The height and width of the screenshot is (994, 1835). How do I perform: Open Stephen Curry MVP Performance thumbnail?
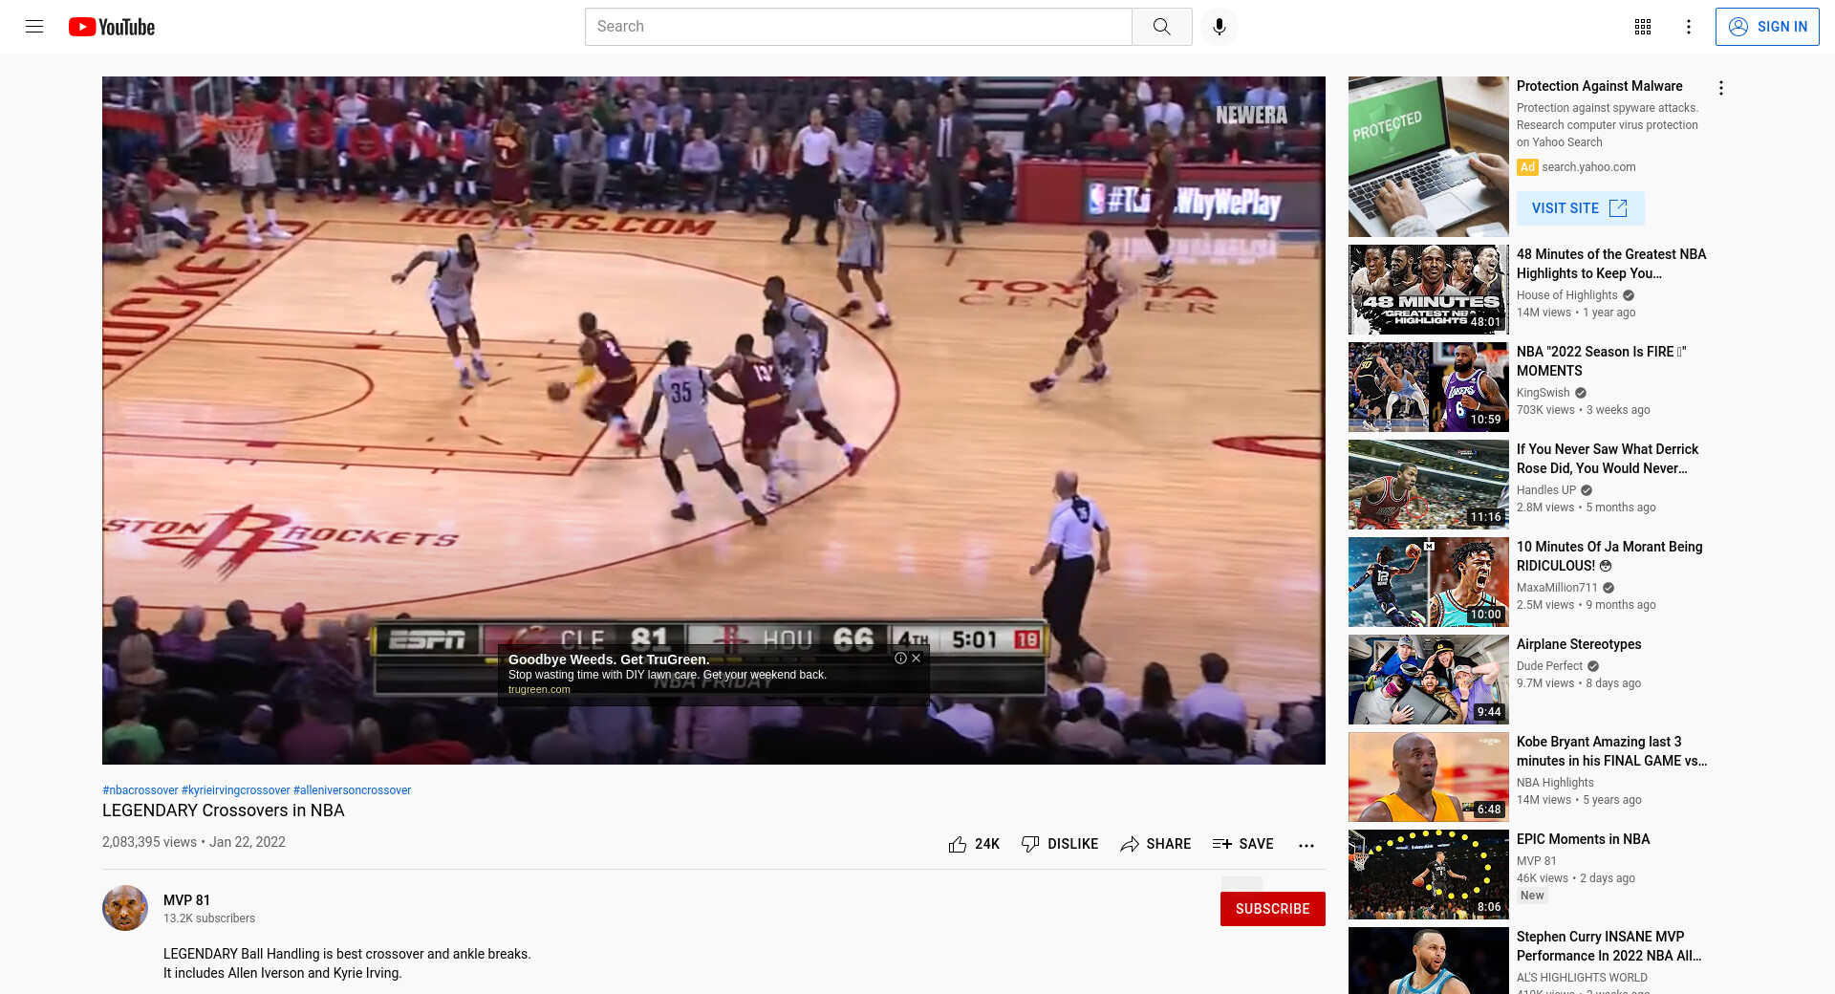click(1428, 961)
